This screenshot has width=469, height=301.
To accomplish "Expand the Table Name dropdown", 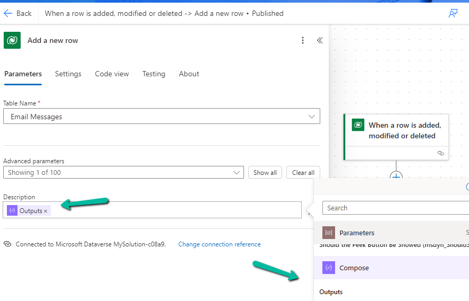I will (161, 116).
